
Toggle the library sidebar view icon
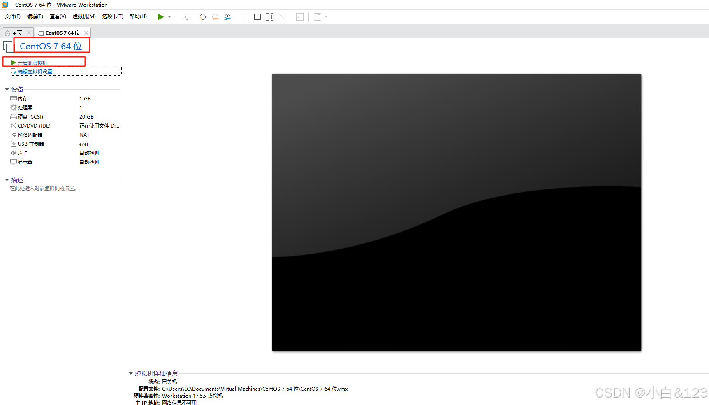[x=245, y=17]
